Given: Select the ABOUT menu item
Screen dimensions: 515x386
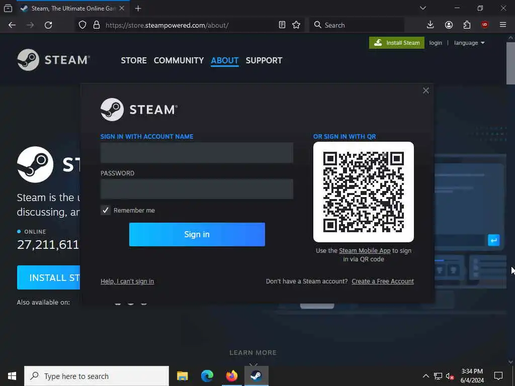Looking at the screenshot, I should (x=225, y=60).
